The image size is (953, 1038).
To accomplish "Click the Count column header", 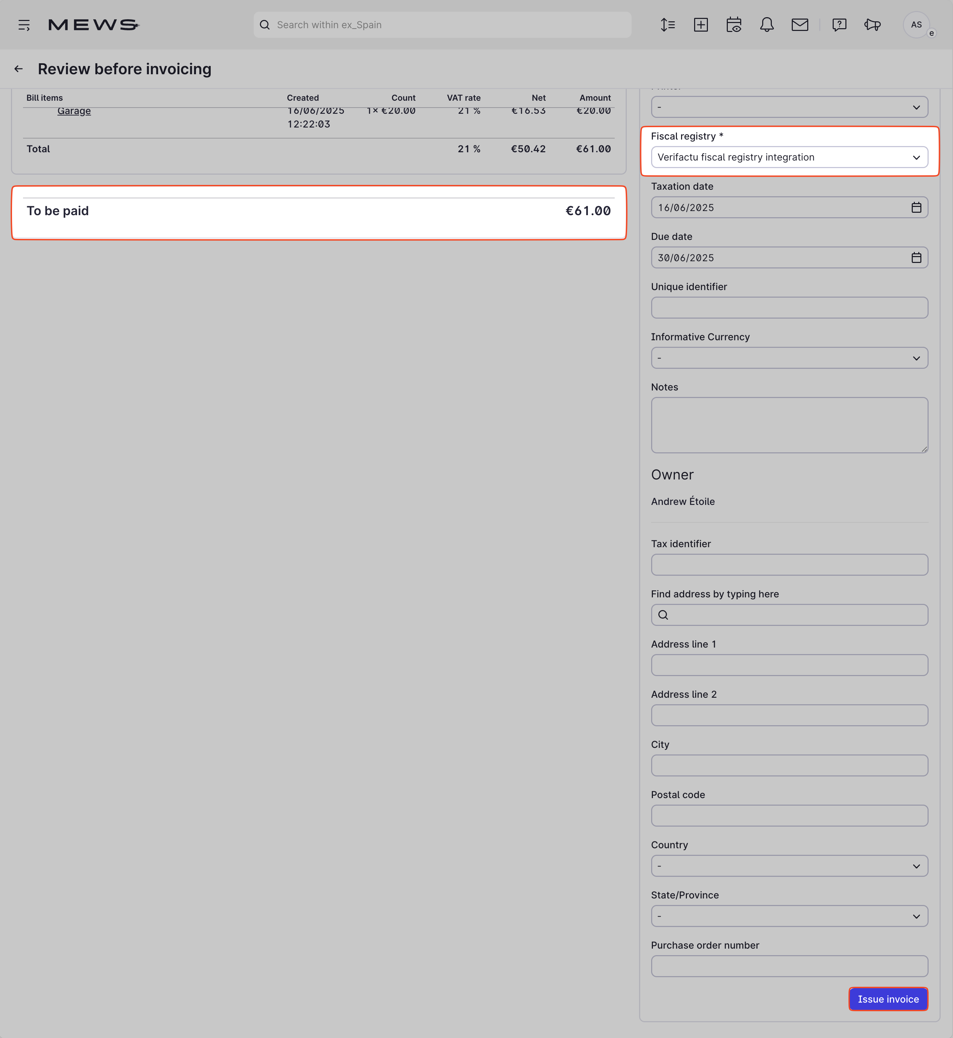I will point(403,98).
